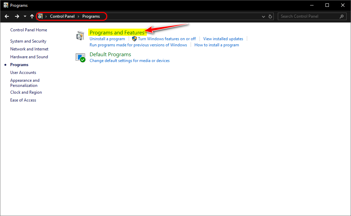
Task: Open the User Accounts category
Action: pos(23,72)
